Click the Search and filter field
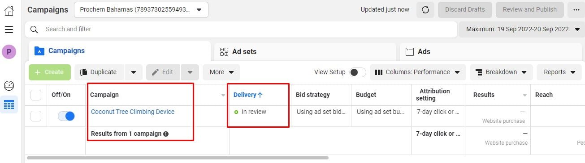The image size is (585, 163). point(241,29)
